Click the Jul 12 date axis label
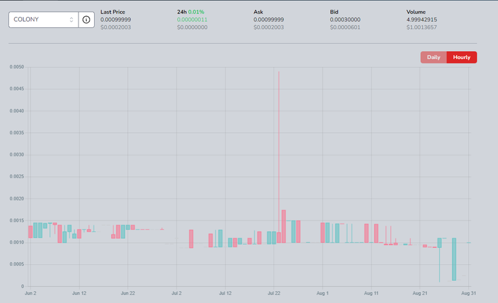 tap(225, 293)
